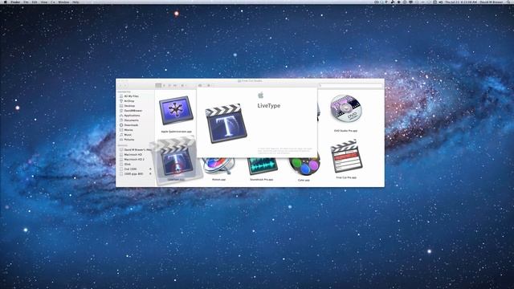Go forward with the Finder forward arrow

point(125,86)
